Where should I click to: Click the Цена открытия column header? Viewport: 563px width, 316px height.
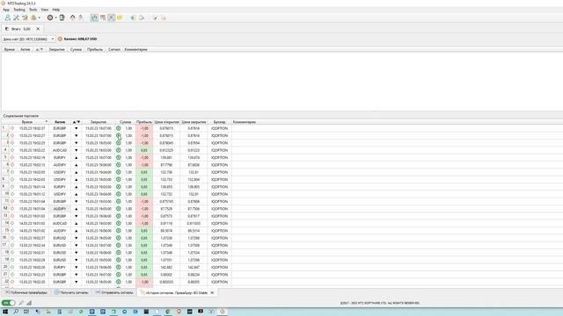tap(166, 122)
